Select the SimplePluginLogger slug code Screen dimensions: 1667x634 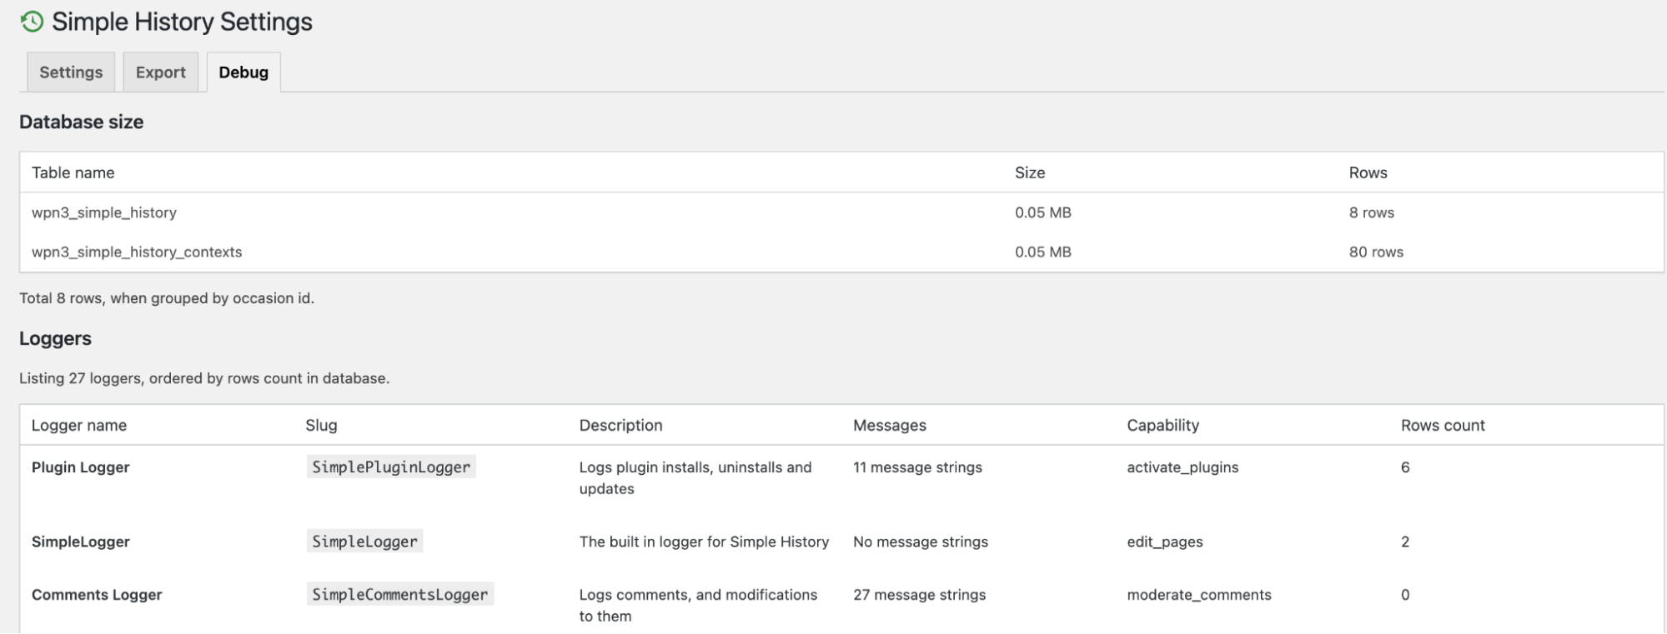click(391, 467)
